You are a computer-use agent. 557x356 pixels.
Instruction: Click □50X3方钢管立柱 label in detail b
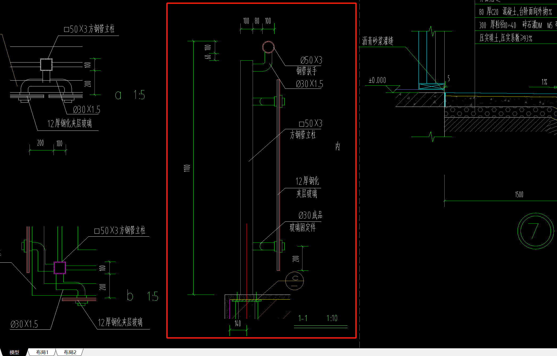(x=120, y=230)
